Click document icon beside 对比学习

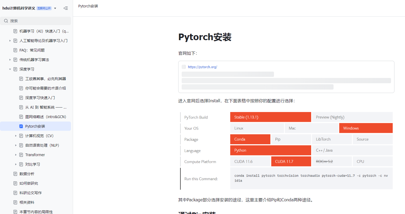point(21,164)
